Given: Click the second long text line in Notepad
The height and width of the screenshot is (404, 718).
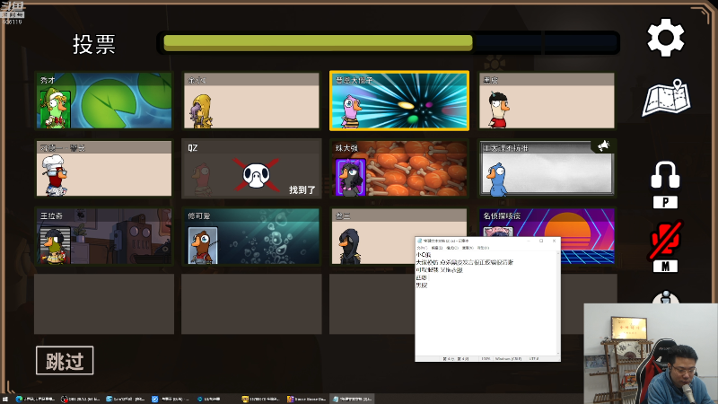Looking at the screenshot, I should click(x=465, y=262).
